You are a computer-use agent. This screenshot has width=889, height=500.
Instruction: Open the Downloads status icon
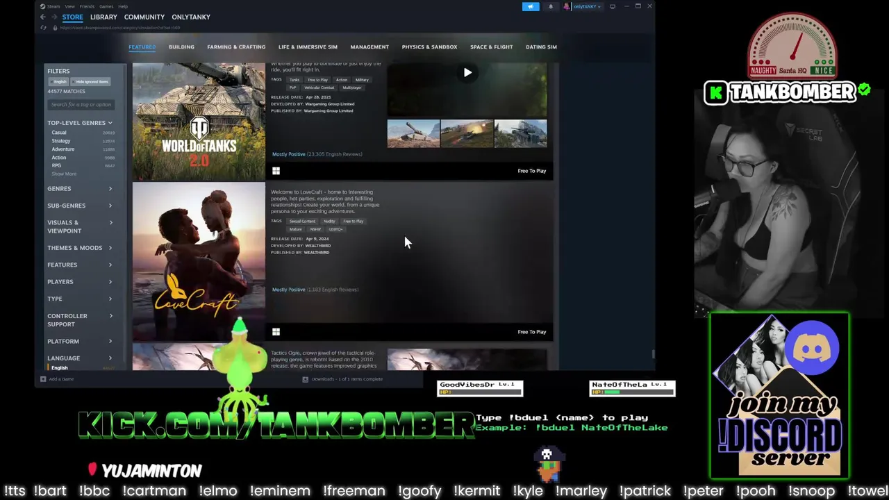(305, 379)
